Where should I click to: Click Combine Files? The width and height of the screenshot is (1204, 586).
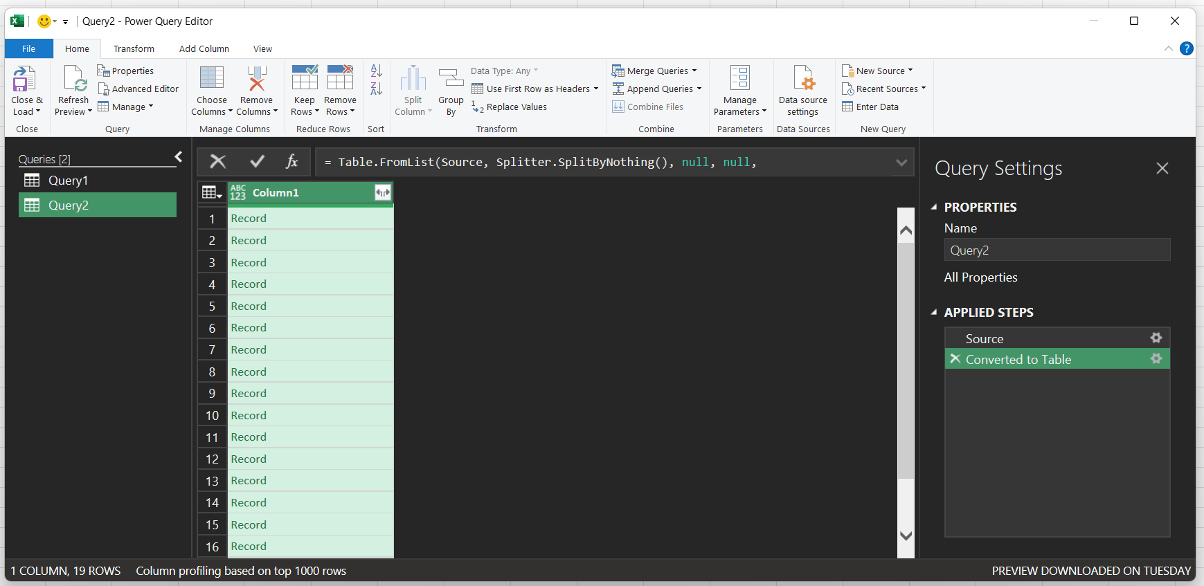pos(648,107)
